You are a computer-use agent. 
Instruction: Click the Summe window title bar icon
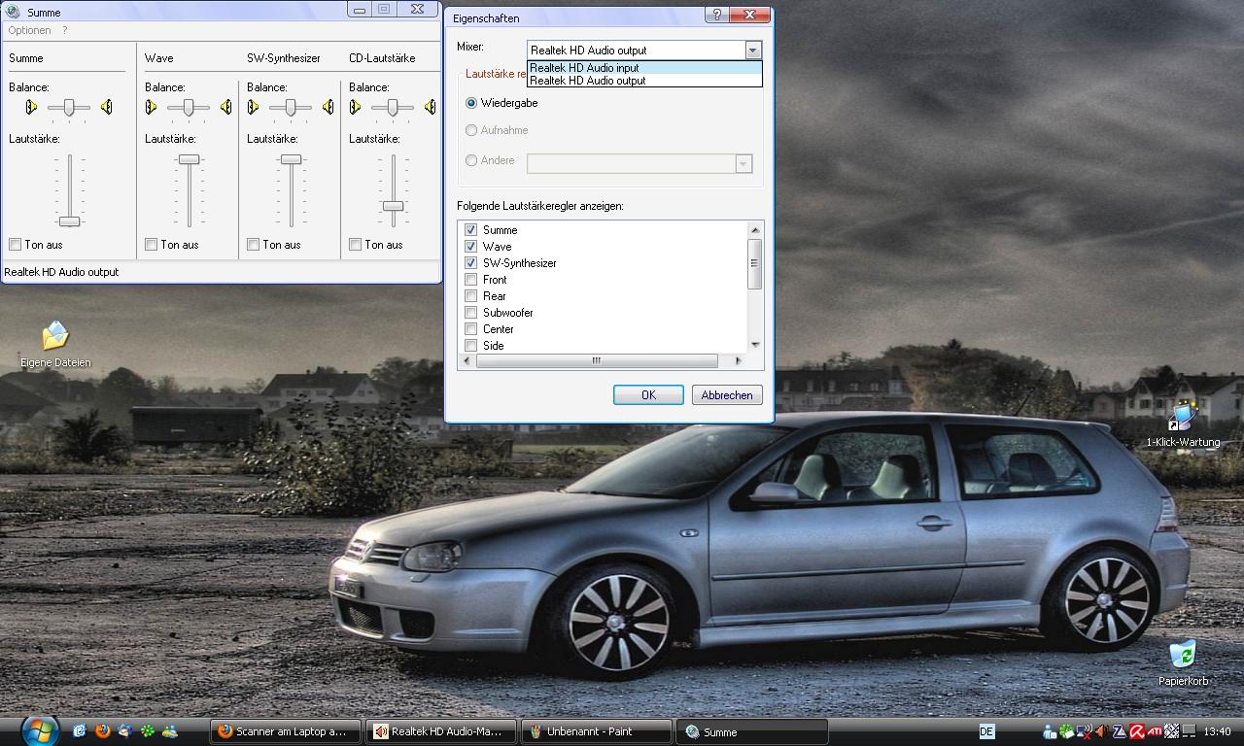(x=14, y=12)
